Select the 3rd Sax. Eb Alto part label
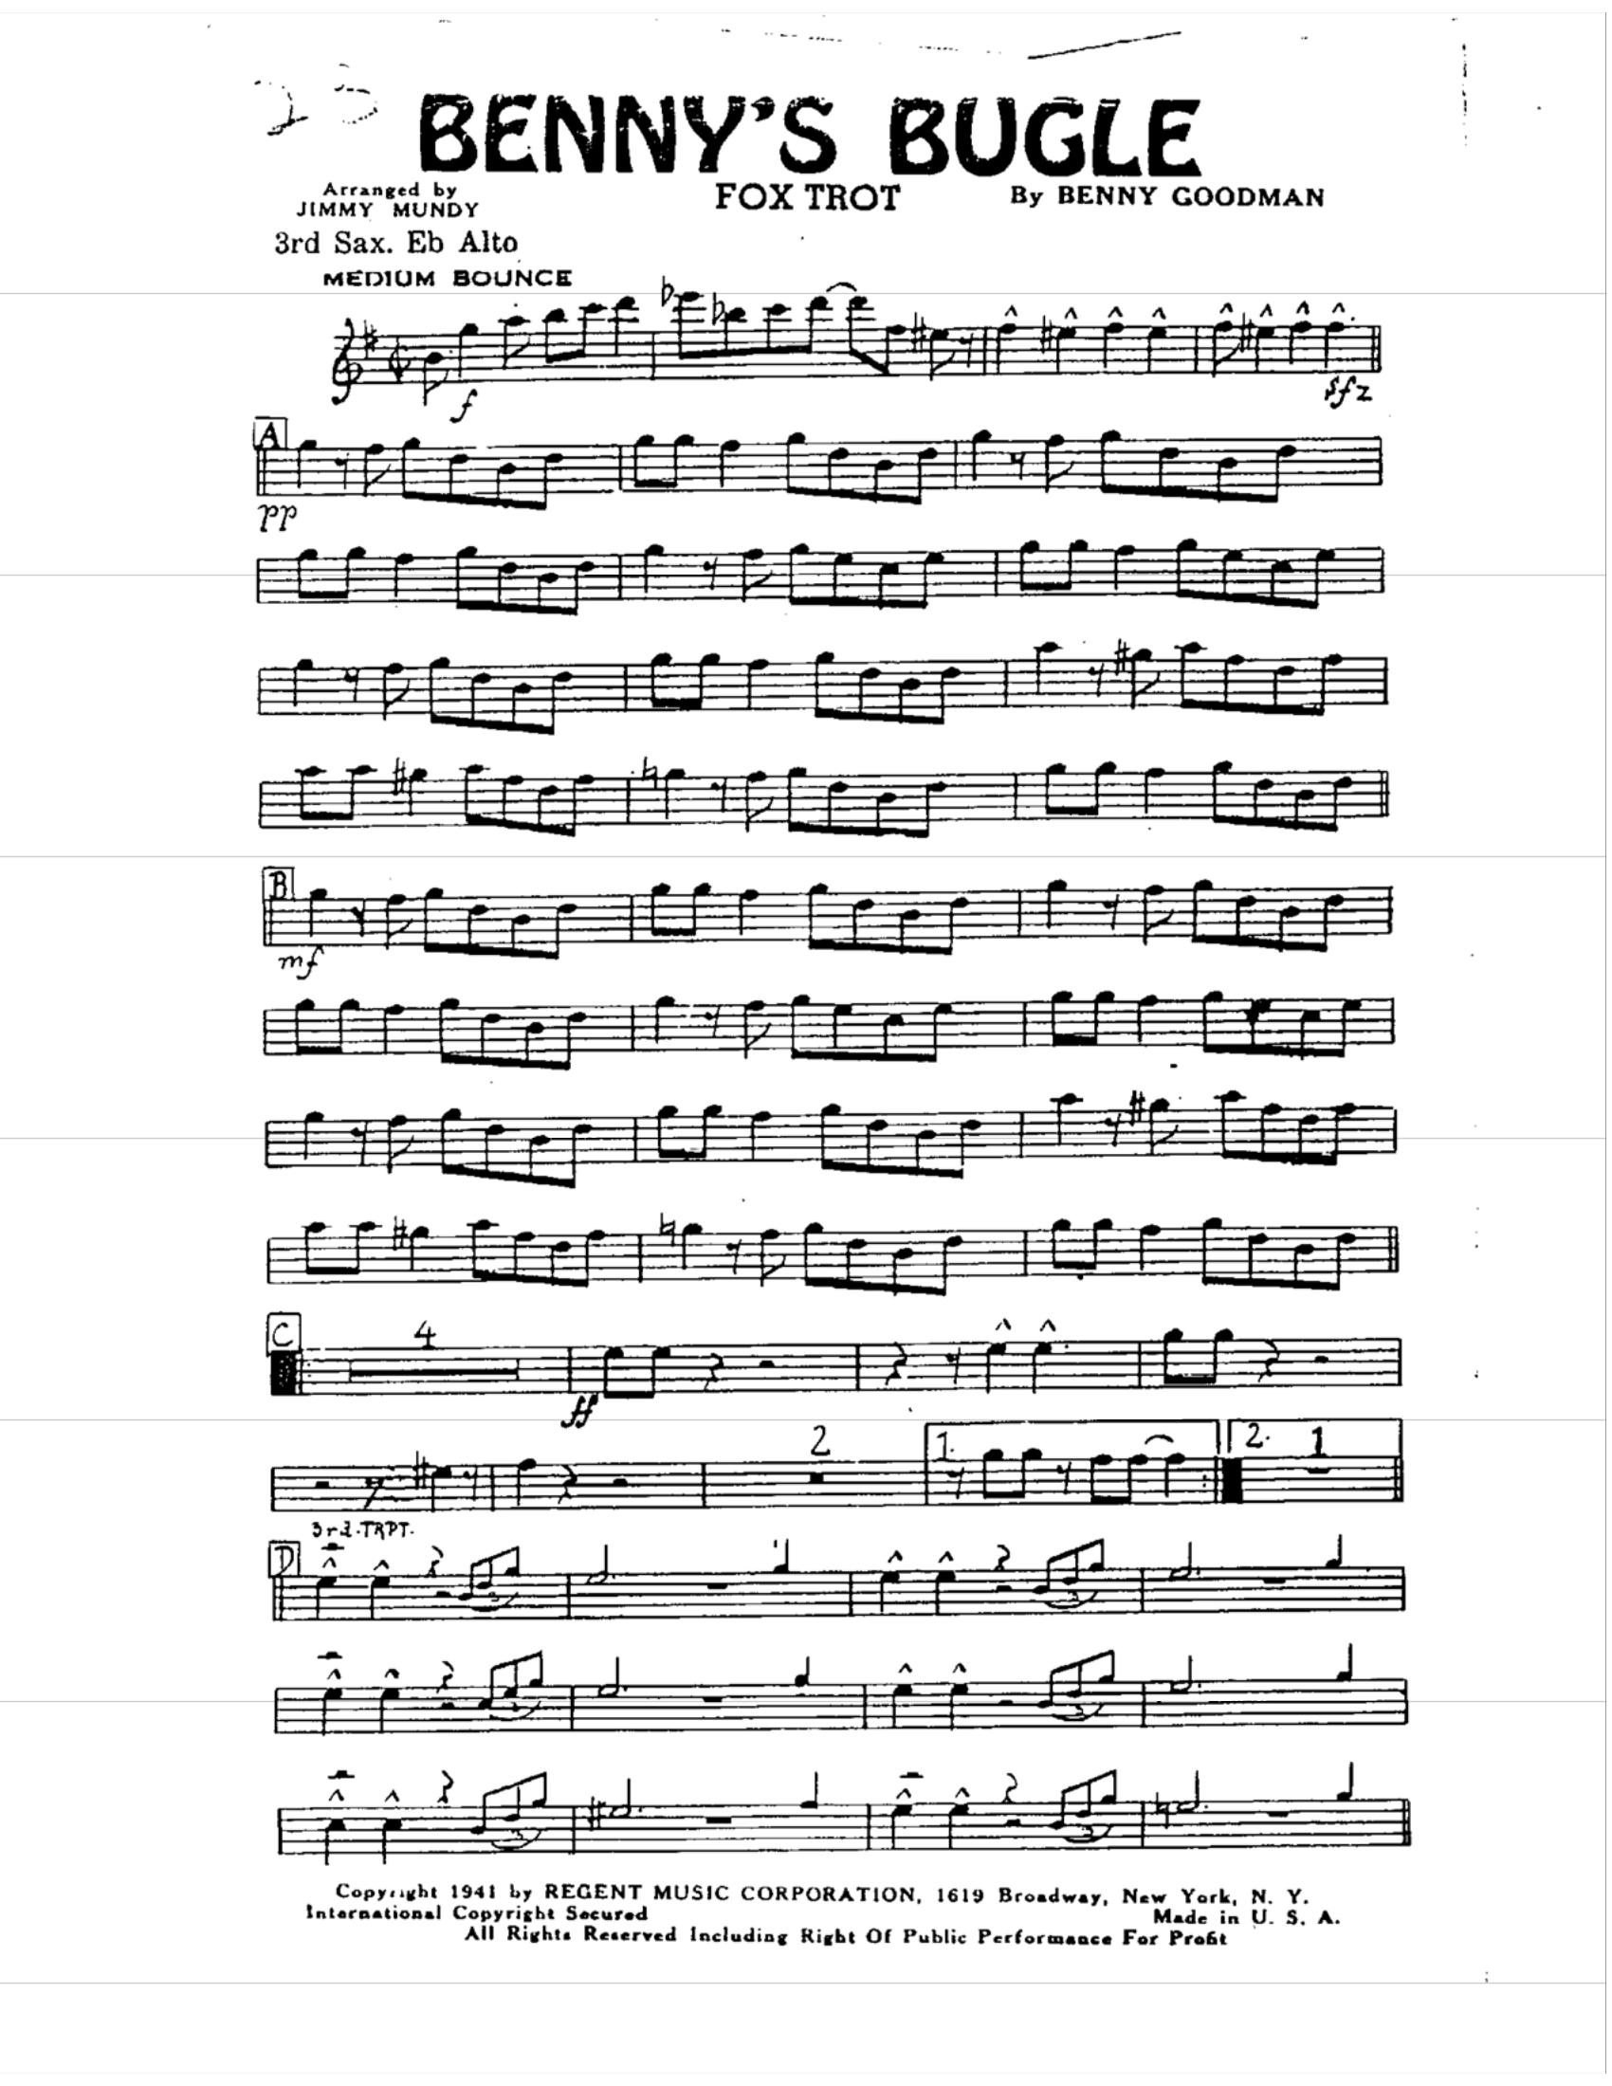The height and width of the screenshot is (2086, 1612). click(395, 244)
